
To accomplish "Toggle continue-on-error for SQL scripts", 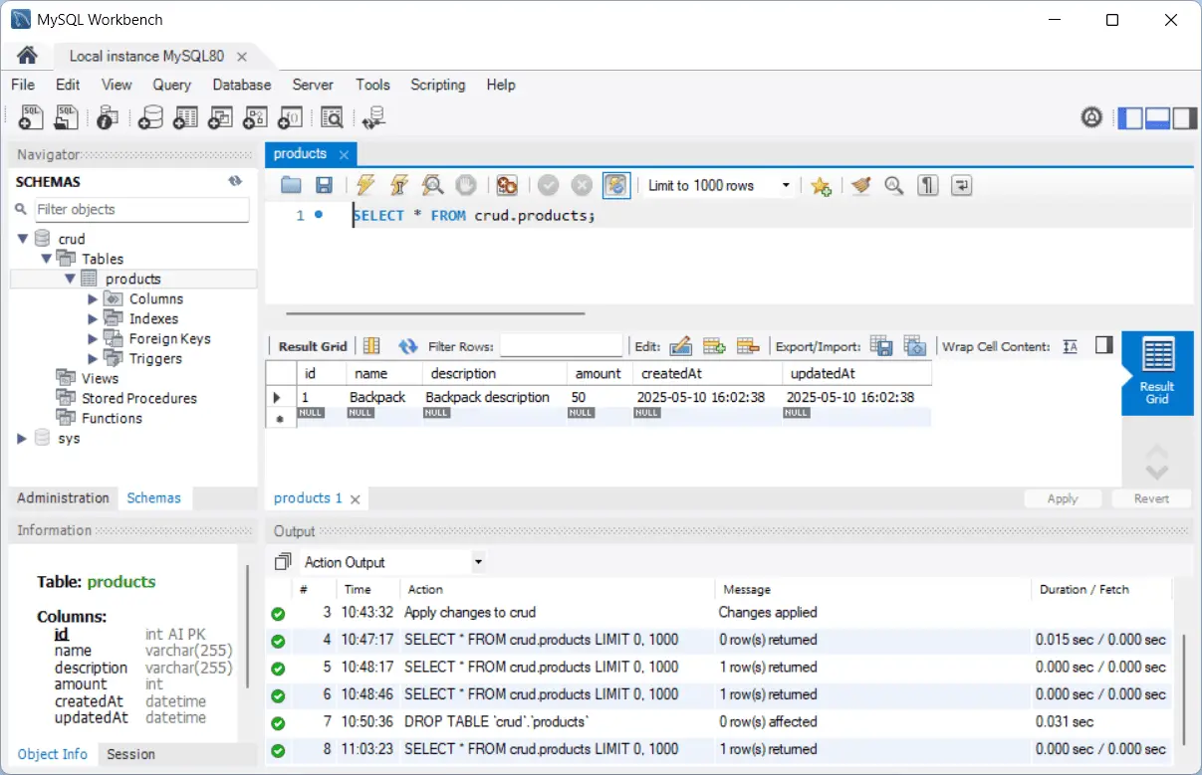I will coord(507,185).
